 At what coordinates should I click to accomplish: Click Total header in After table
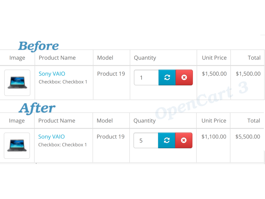click(x=254, y=121)
